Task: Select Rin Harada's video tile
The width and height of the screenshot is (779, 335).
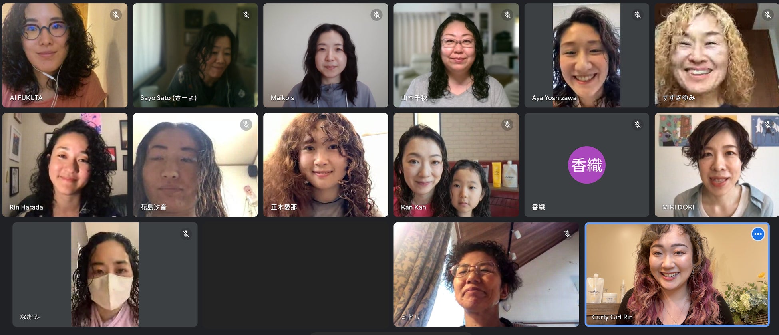Action: pos(65,165)
